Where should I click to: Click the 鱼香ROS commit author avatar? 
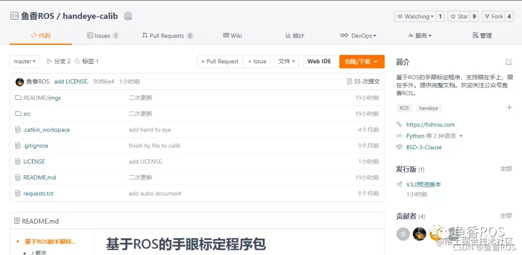point(20,82)
